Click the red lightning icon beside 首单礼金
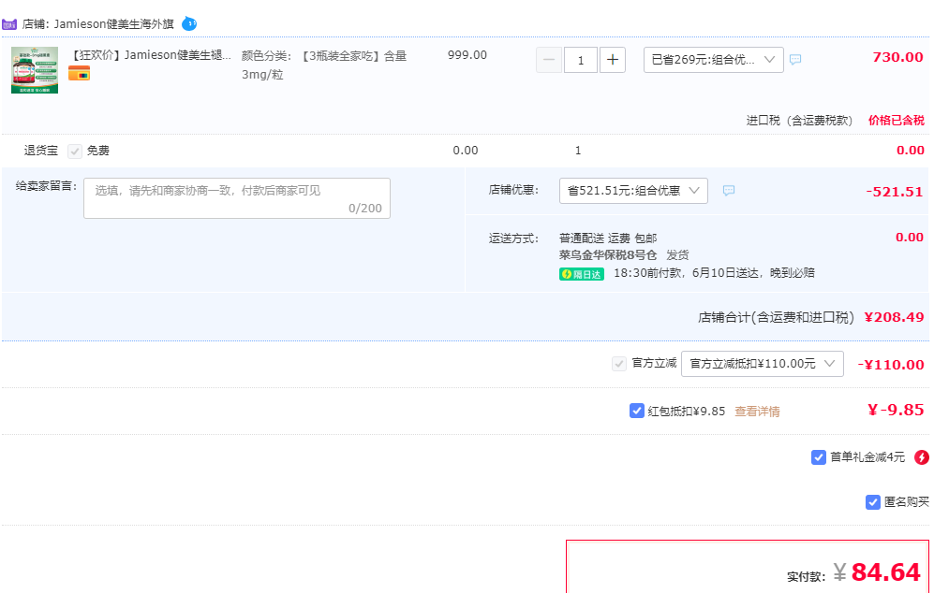Viewport: 934px width, 593px height. point(922,456)
